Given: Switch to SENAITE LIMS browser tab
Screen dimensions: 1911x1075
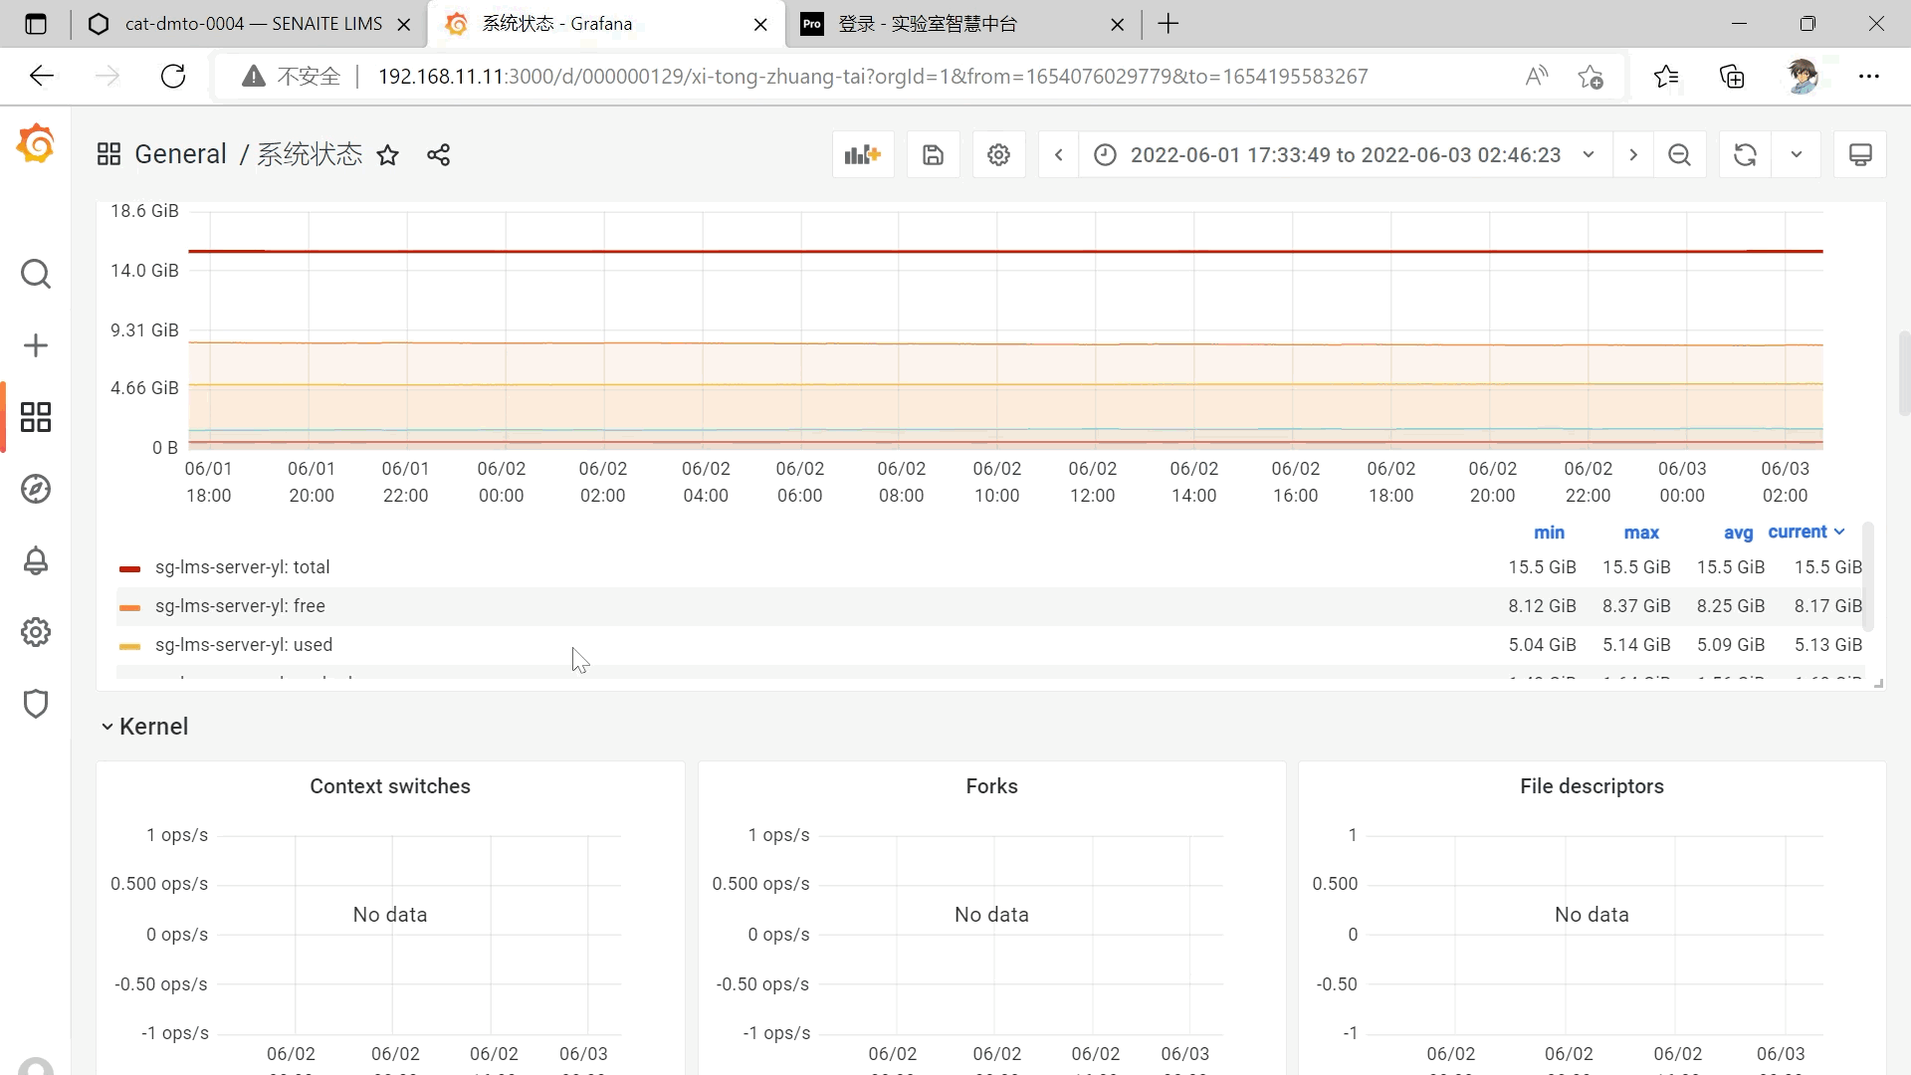Looking at the screenshot, I should point(252,24).
